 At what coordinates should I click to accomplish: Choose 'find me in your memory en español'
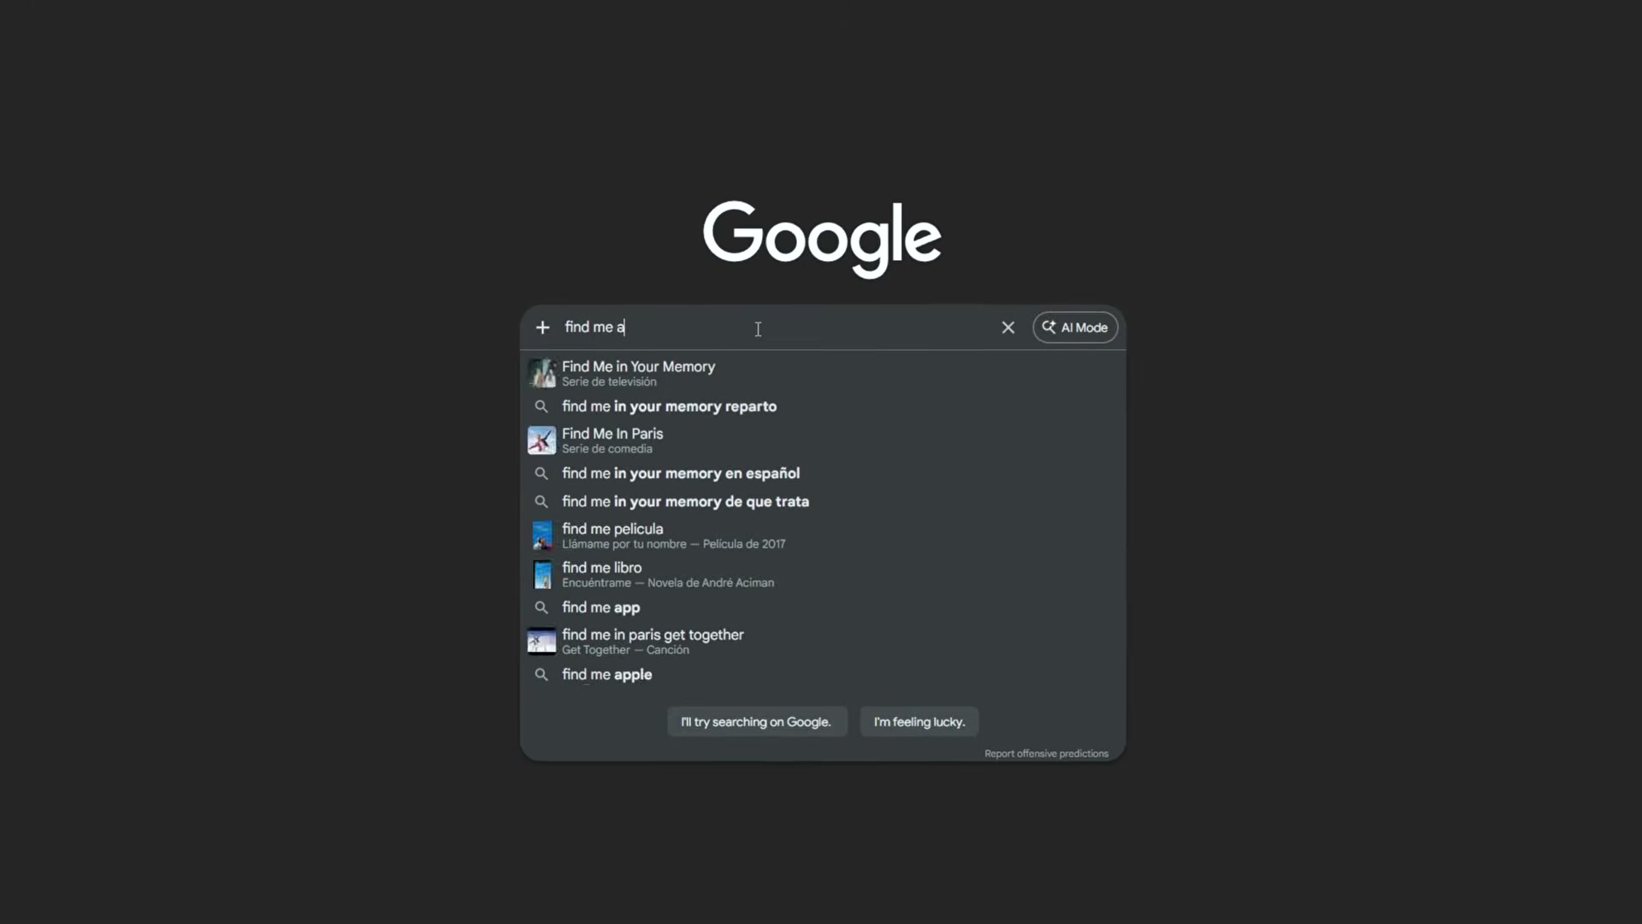tap(823, 473)
